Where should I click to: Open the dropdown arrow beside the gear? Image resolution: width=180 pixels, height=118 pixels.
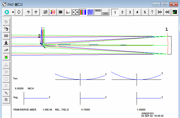pyautogui.click(x=13, y=12)
